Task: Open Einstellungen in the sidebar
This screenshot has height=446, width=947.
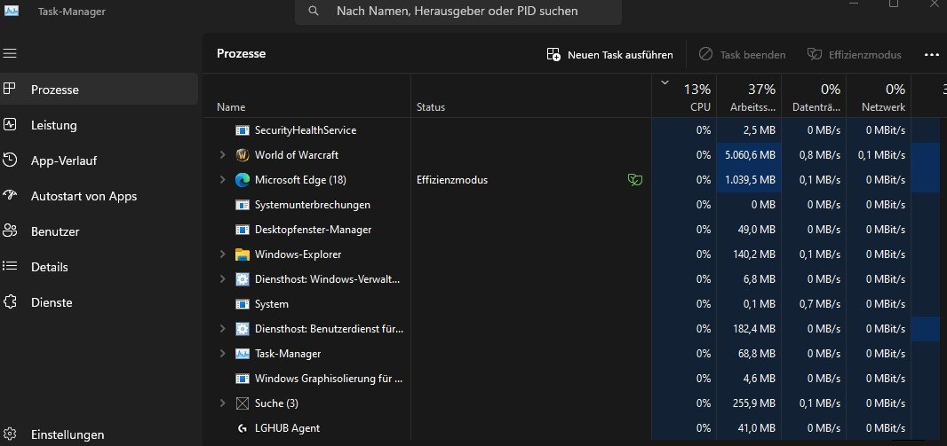Action: pos(99,434)
